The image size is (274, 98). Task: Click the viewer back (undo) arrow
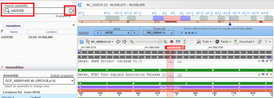81,42
